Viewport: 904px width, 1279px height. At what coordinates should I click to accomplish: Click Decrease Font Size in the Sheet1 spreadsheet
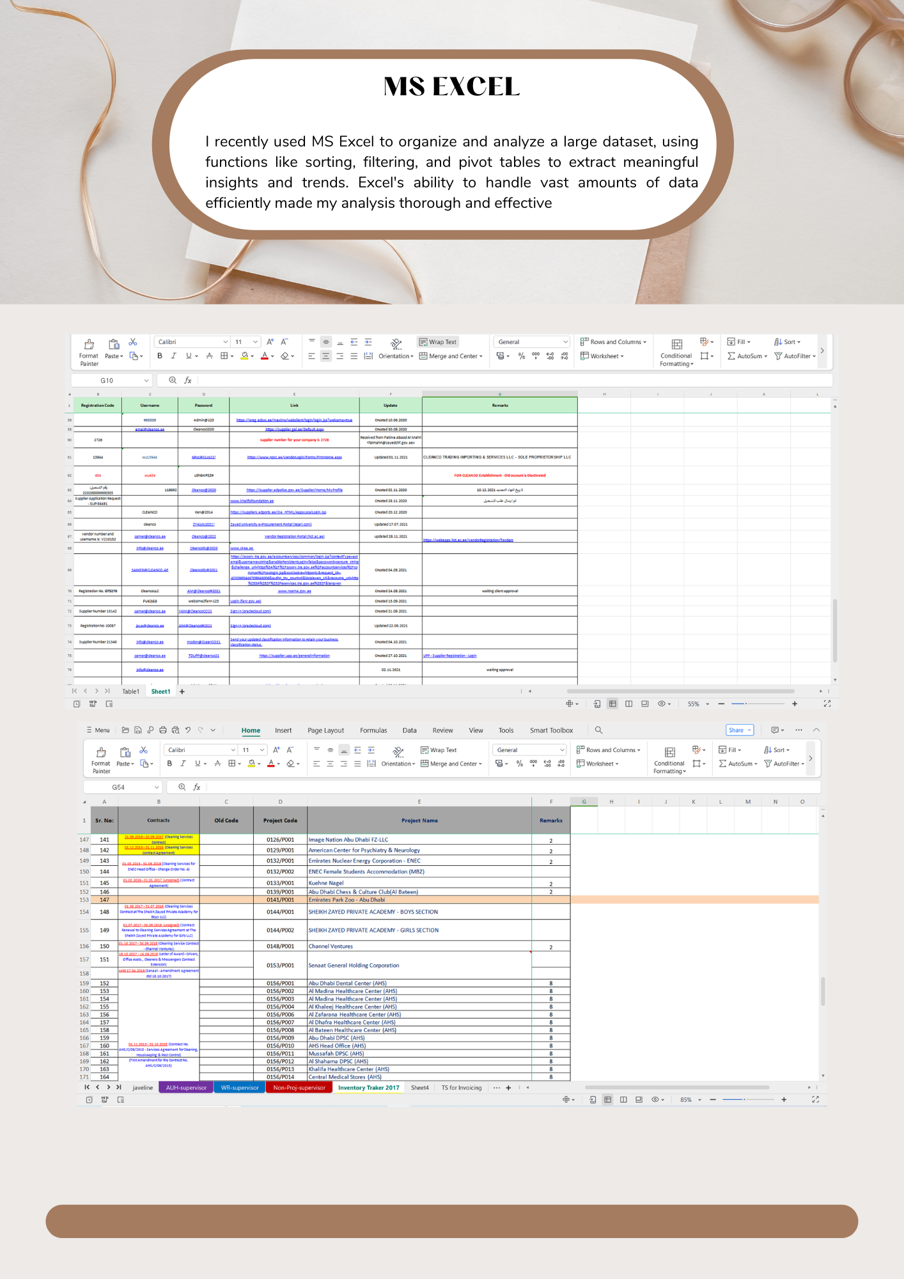pyautogui.click(x=284, y=342)
